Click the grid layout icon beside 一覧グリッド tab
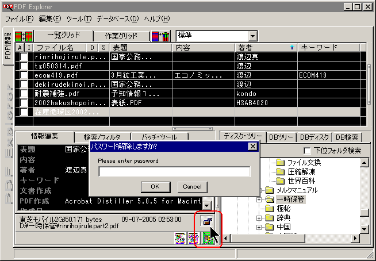 24,36
